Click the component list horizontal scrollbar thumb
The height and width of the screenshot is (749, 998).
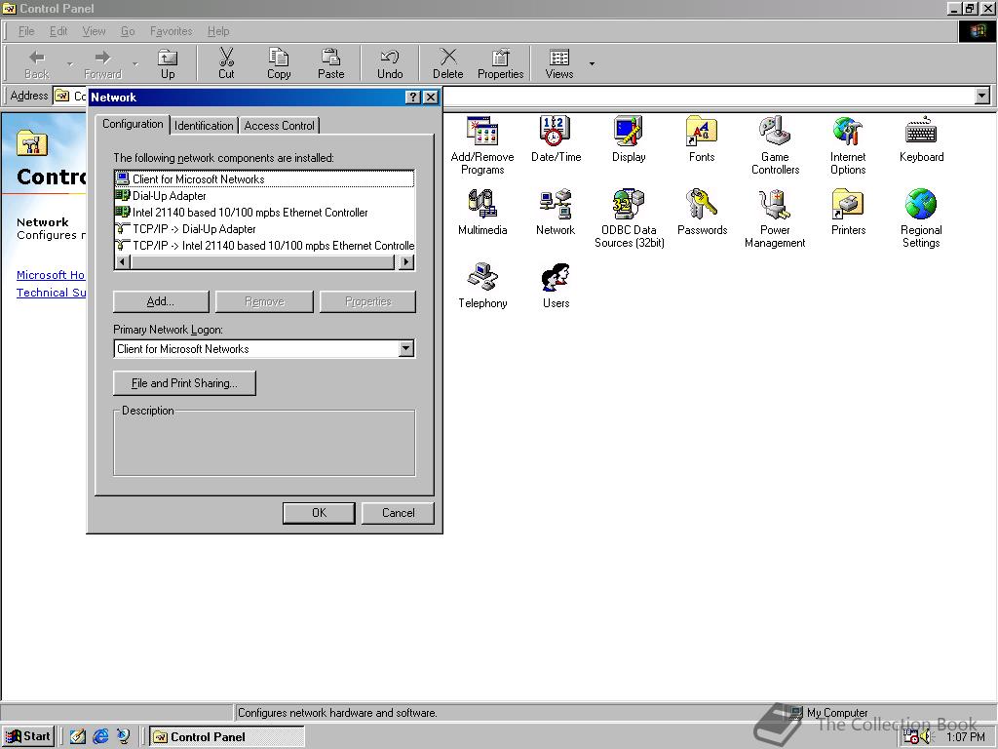tap(262, 261)
